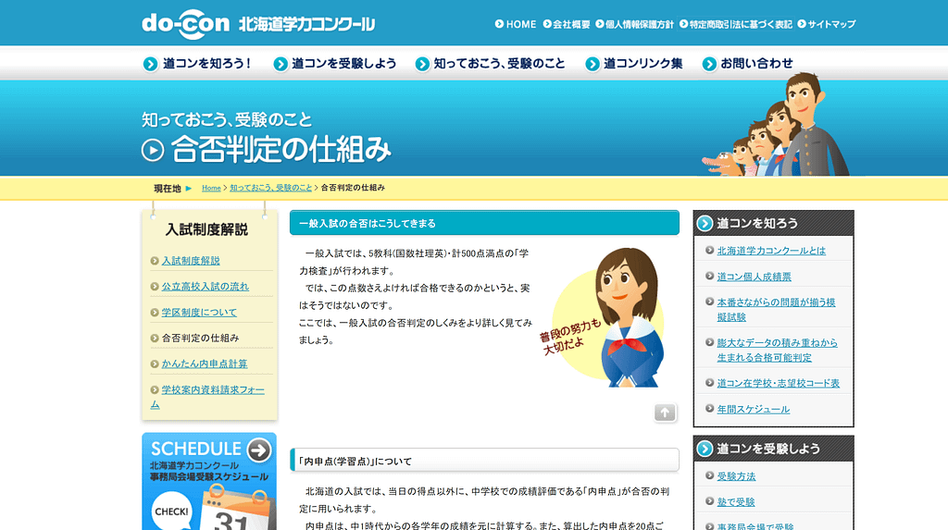This screenshot has width=948, height=530.
Task: Open 道コン在学校・志望校コード表 link
Action: [x=778, y=383]
